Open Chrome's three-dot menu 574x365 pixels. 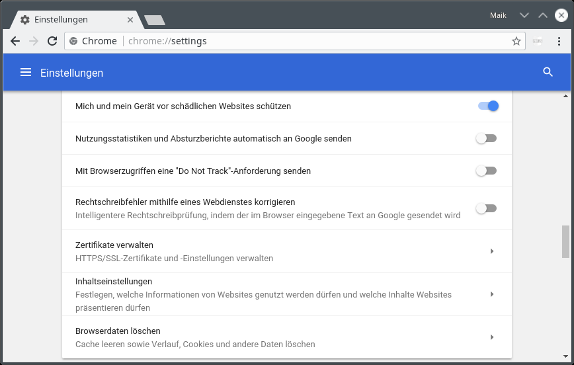coord(559,41)
